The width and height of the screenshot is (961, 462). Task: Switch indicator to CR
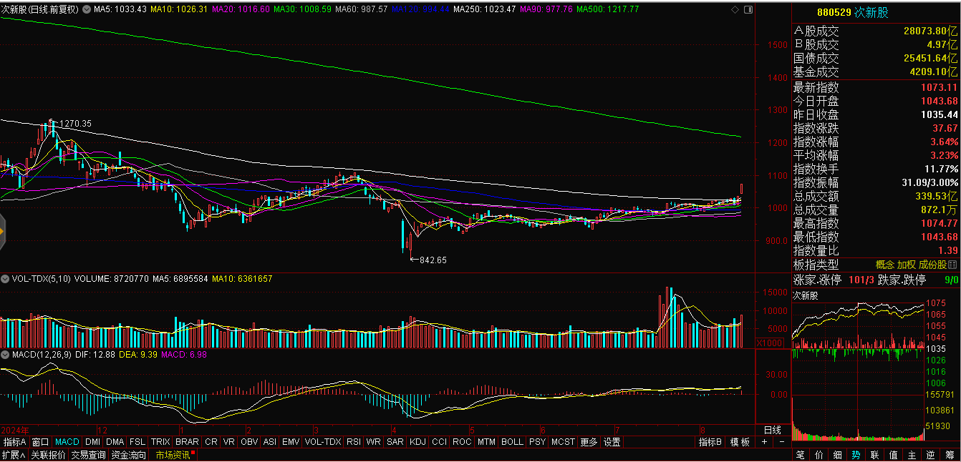tap(211, 442)
